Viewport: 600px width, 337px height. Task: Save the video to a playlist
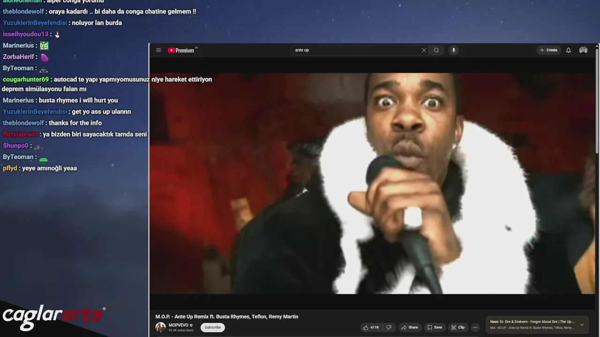(x=434, y=327)
